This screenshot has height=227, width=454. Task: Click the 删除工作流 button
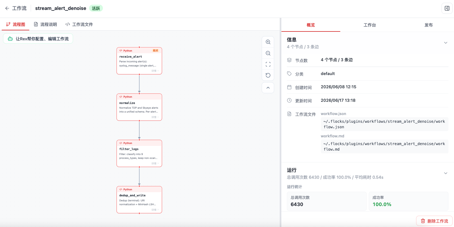pyautogui.click(x=434, y=221)
